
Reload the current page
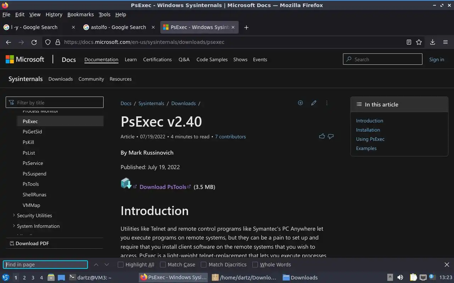34,42
